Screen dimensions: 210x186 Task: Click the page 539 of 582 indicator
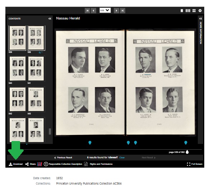[177, 152]
